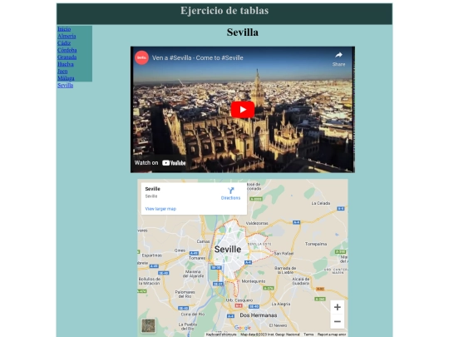449x337 pixels.
Task: Open the Málaga link
Action: pos(66,78)
